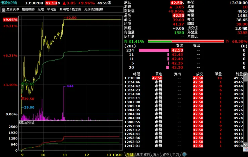
Task: Click the 42.35 bid price row
Action: [x=177, y=63]
